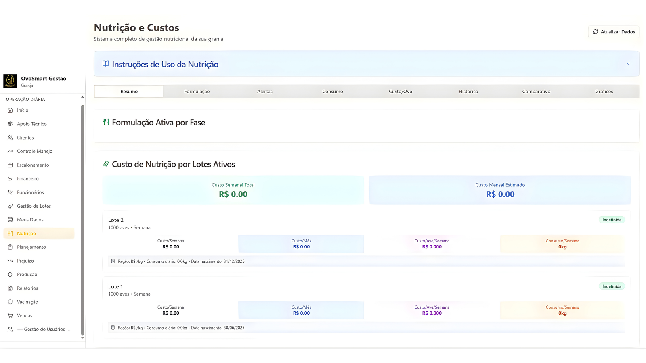
Task: Open the Custo/Ovo tab
Action: (400, 92)
